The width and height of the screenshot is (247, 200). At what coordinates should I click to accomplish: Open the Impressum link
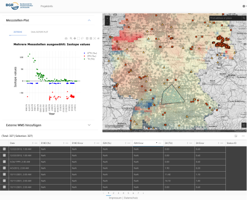click(115, 198)
